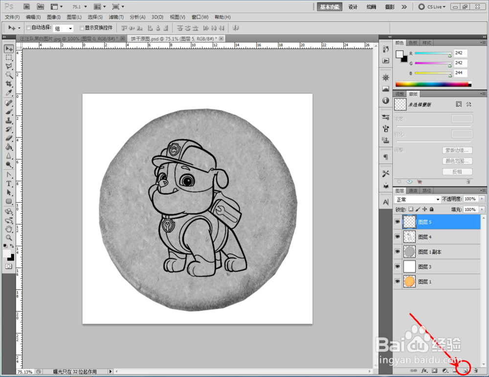This screenshot has height=377, width=489.
Task: Open the blend mode 正常 dropdown
Action: [417, 199]
